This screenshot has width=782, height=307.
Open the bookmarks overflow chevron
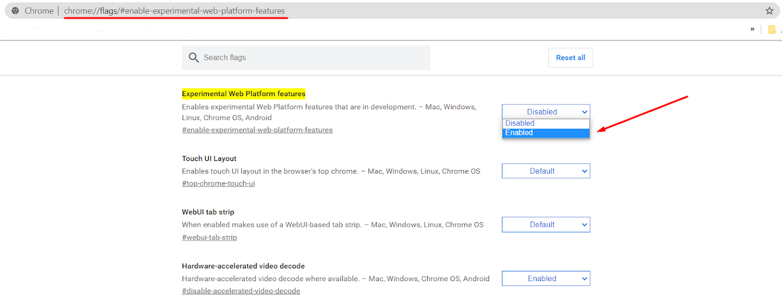[x=752, y=29]
